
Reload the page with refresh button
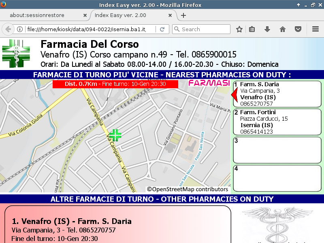pyautogui.click(x=162, y=29)
